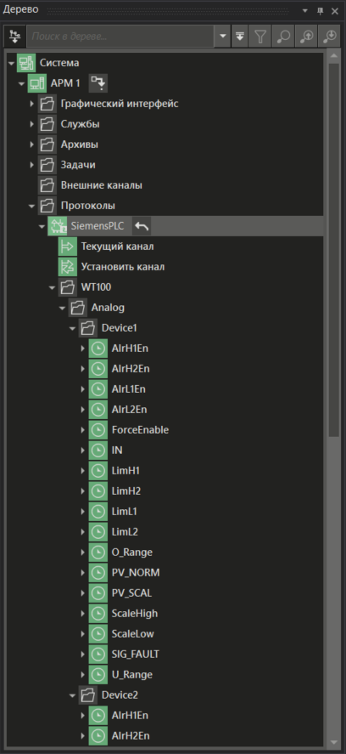Screen dimensions: 346x754
Task: Click the WT100 folder icon
Action: pyautogui.click(x=67, y=287)
